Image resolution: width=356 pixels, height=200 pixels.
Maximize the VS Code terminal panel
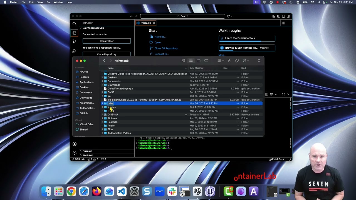[283, 94]
